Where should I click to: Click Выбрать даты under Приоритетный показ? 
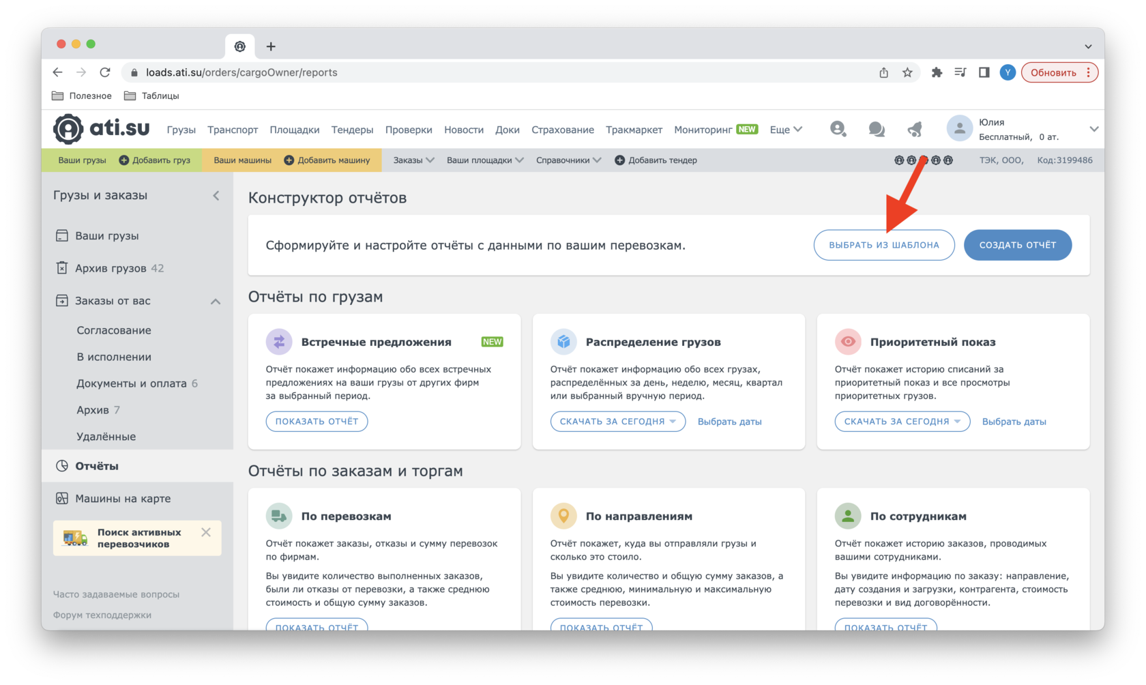click(x=1014, y=422)
